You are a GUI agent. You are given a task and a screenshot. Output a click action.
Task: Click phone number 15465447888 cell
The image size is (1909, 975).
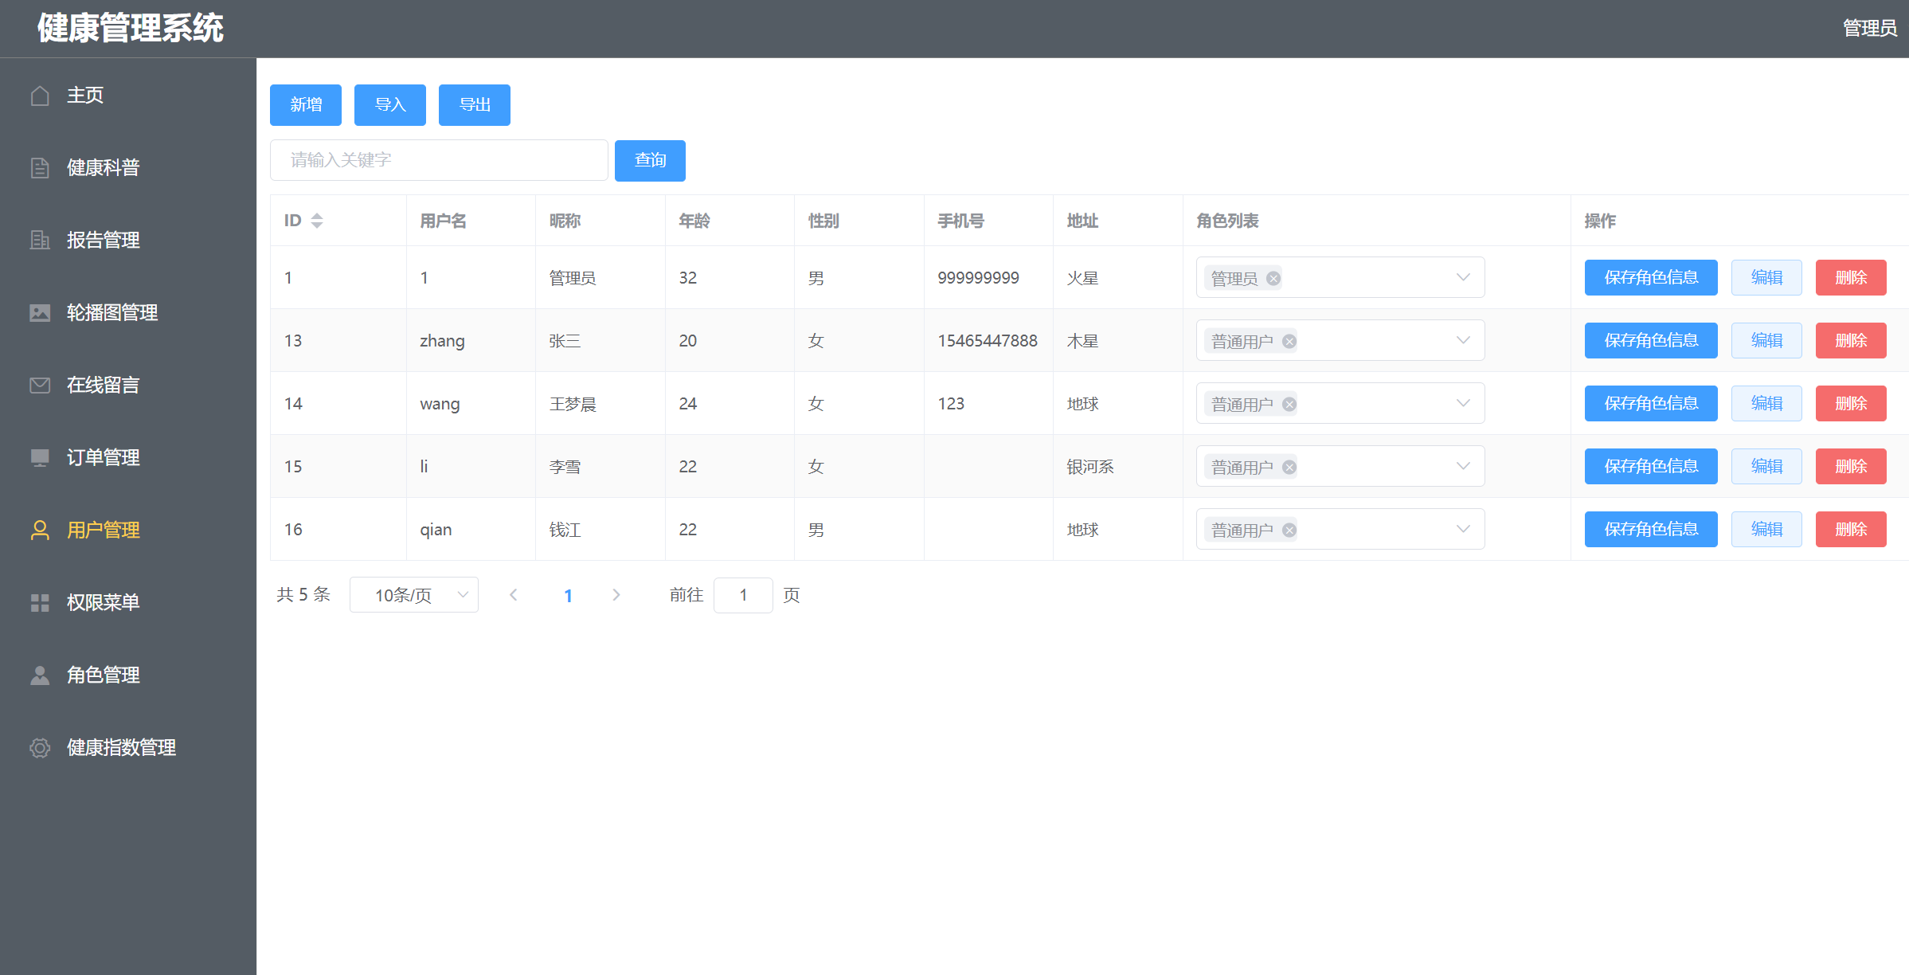click(988, 341)
